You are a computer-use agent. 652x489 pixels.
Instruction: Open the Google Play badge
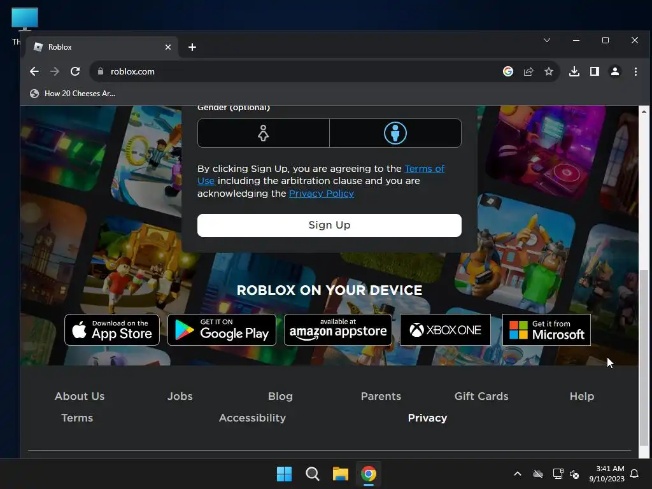[x=222, y=330]
